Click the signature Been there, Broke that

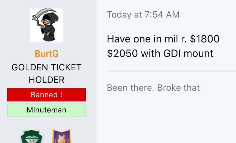point(153,88)
